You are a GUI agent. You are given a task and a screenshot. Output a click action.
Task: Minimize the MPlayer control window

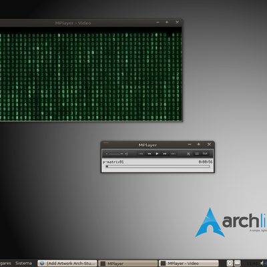190,144
